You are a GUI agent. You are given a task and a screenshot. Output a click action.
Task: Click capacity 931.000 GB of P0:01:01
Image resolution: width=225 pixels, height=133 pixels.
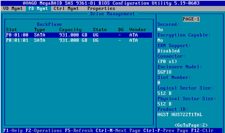click(x=73, y=40)
